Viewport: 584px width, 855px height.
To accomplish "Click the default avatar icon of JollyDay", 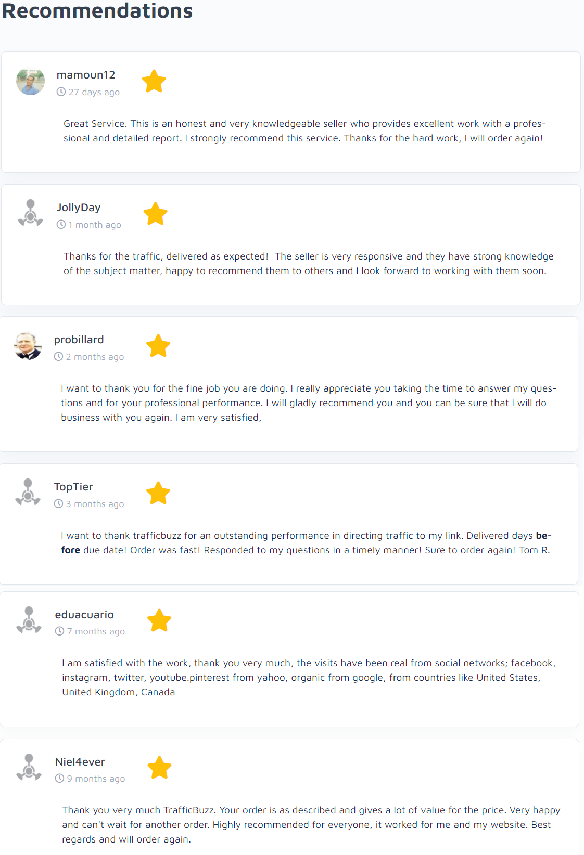I will (30, 213).
